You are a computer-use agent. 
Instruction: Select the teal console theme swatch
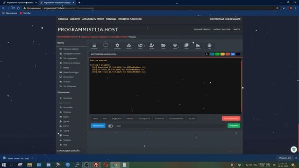click(x=212, y=54)
